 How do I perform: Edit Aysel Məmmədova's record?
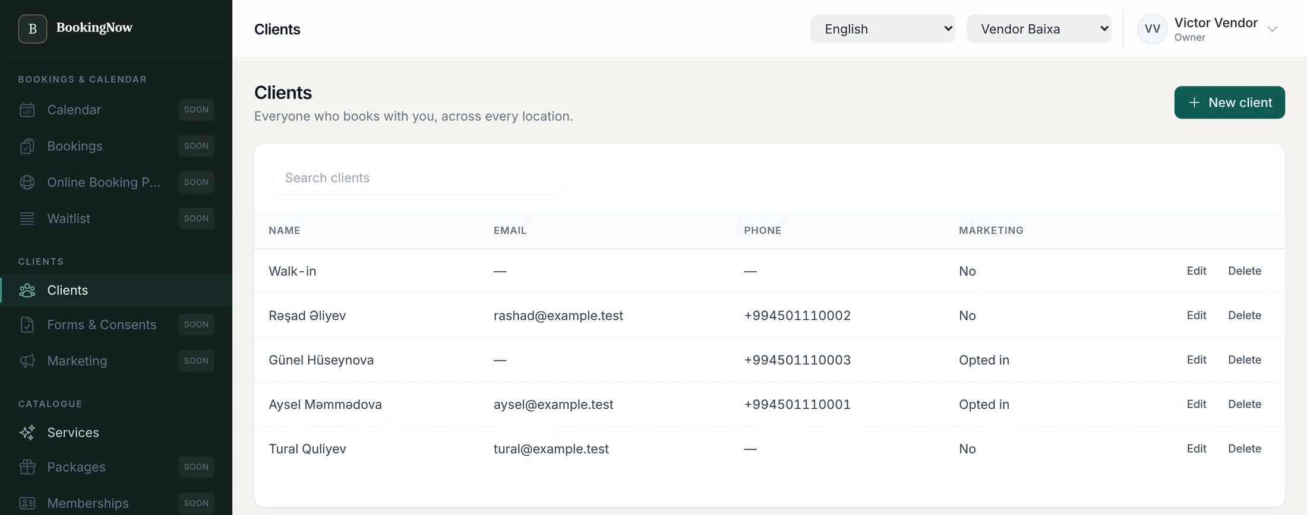(x=1196, y=405)
